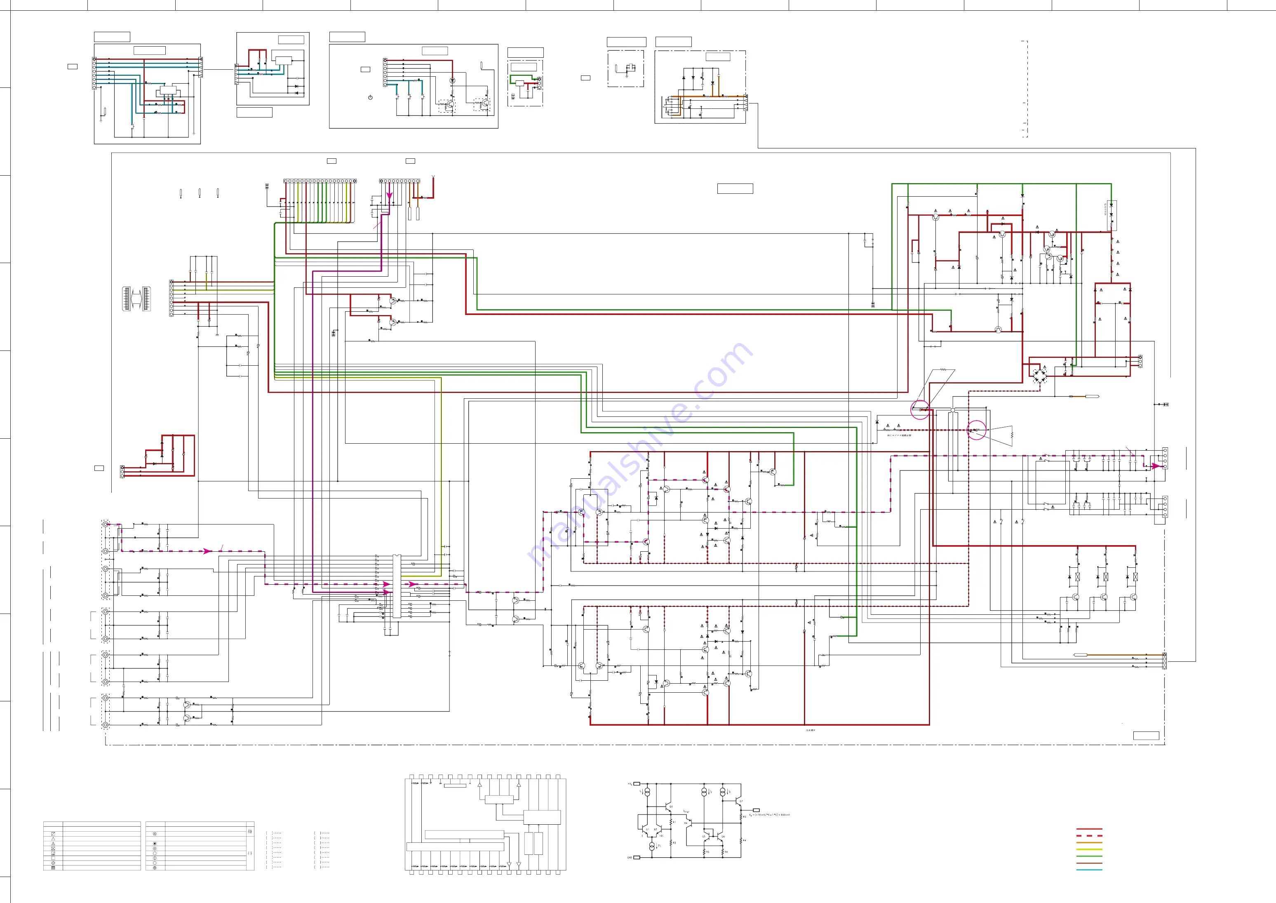The width and height of the screenshot is (1276, 903).
Task: Click the filled-dot circle symbol in legend table
Action: [155, 844]
